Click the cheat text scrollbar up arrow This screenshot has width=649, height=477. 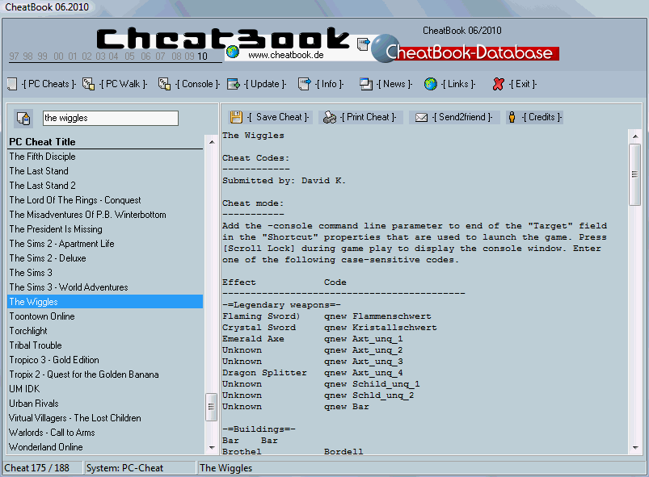coord(635,136)
